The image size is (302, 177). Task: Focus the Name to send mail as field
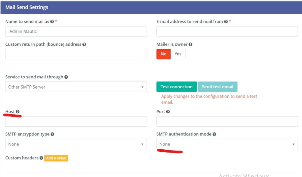coord(76,31)
